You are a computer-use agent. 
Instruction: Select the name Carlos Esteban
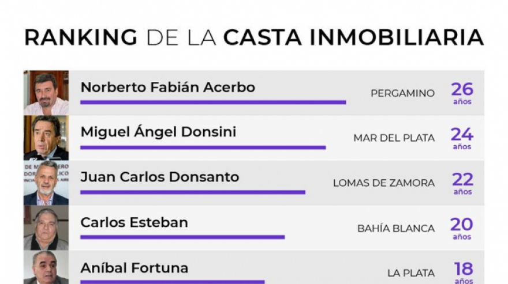(134, 222)
